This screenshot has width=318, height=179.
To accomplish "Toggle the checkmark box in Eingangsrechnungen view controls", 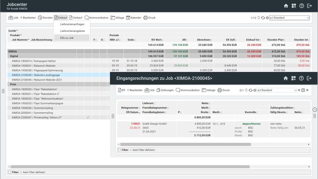I will pyautogui.click(x=303, y=90).
